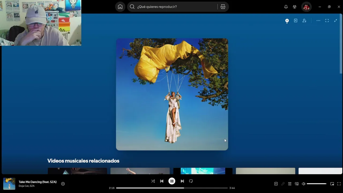Go to Spotify Home
Screen dimensions: 343x193
tap(120, 7)
